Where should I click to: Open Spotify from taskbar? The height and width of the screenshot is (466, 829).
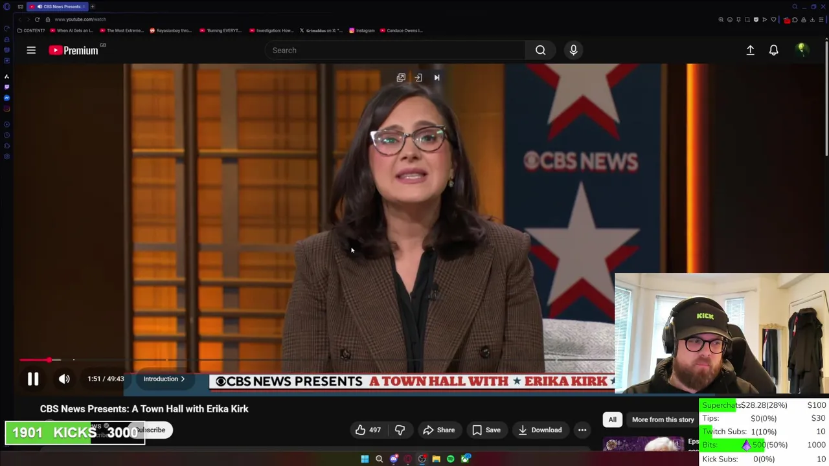(x=450, y=459)
